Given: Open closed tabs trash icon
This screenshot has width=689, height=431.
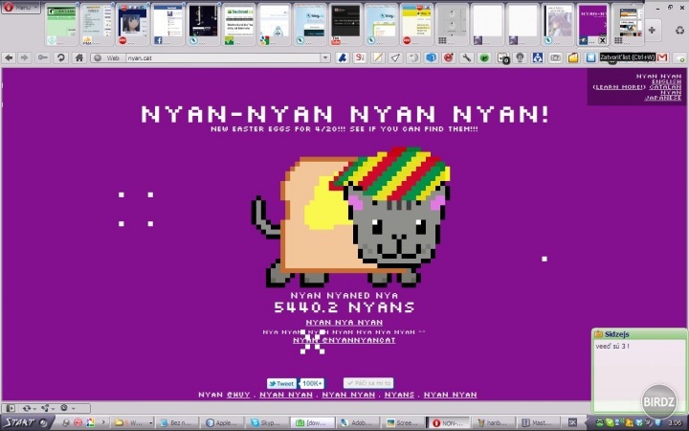Looking at the screenshot, I should 679,31.
